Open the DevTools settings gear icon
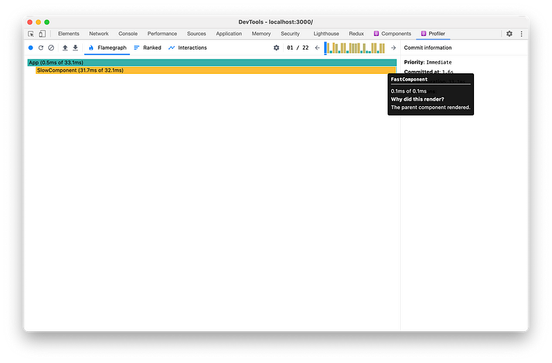The image size is (552, 363). point(509,34)
